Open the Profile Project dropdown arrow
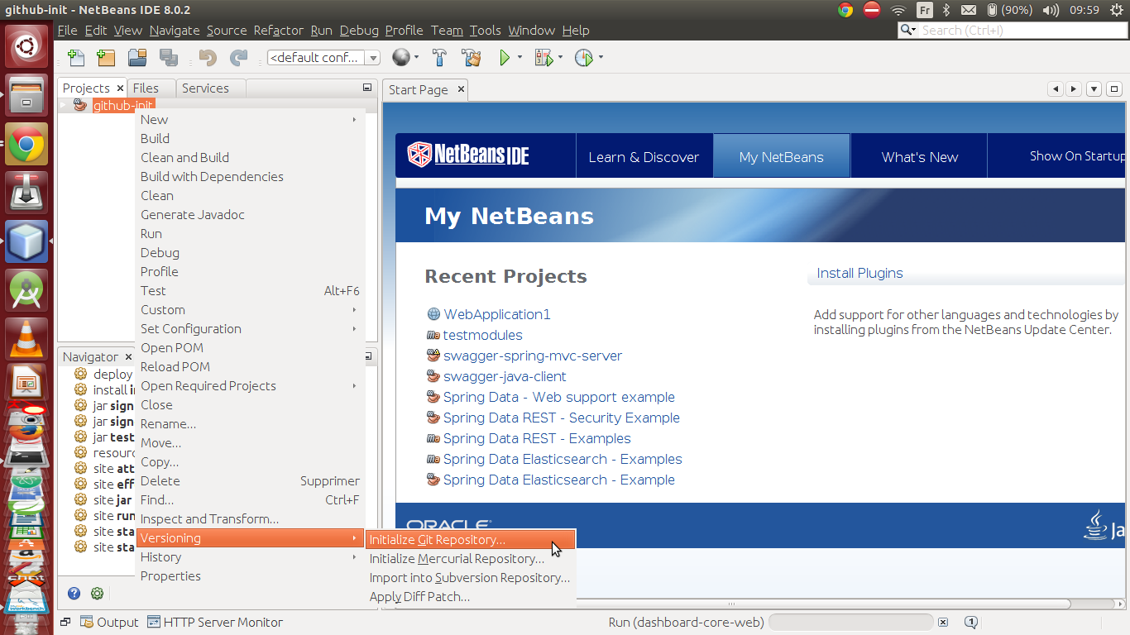This screenshot has height=635, width=1130. (x=601, y=58)
